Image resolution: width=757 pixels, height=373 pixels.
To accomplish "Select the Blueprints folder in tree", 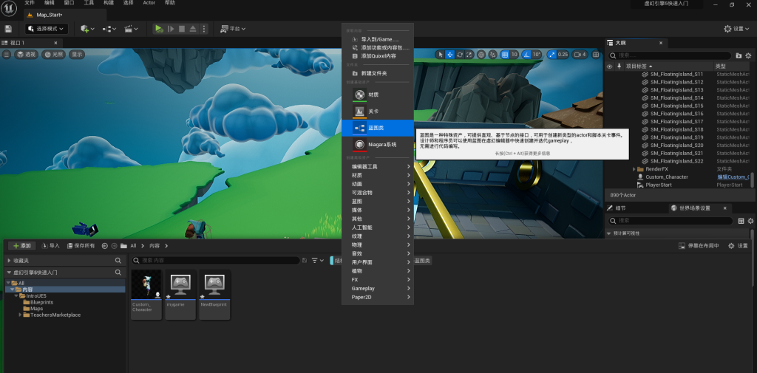I will [x=41, y=303].
